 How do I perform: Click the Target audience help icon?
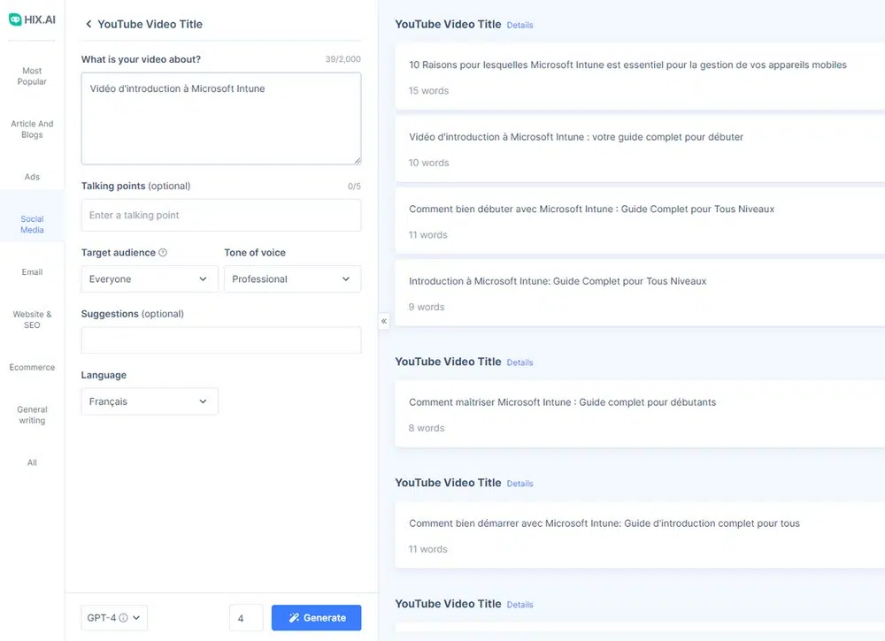[x=163, y=253]
